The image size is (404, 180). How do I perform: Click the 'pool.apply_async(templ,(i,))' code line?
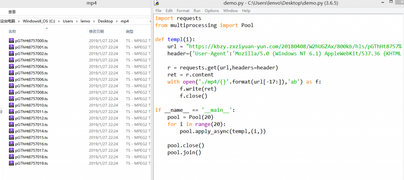(223, 132)
